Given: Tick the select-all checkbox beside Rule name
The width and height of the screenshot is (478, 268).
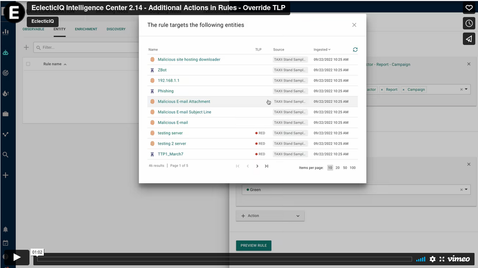Looking at the screenshot, I should pyautogui.click(x=28, y=64).
